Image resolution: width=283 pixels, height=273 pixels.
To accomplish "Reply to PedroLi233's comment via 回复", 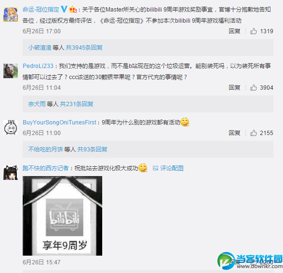I will pos(234,88).
